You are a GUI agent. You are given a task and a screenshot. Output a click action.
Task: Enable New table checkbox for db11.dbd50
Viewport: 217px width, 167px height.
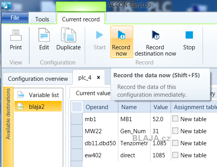(175, 143)
